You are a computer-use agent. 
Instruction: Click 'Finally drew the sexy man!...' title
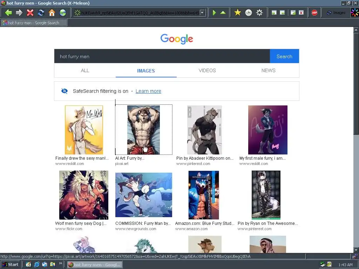82,158
